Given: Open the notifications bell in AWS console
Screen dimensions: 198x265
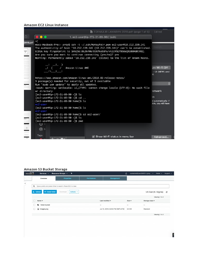Looking at the screenshot, I should tap(126, 173).
